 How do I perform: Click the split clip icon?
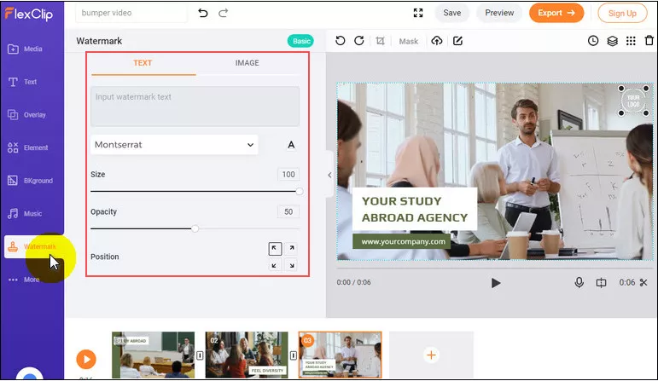point(601,283)
